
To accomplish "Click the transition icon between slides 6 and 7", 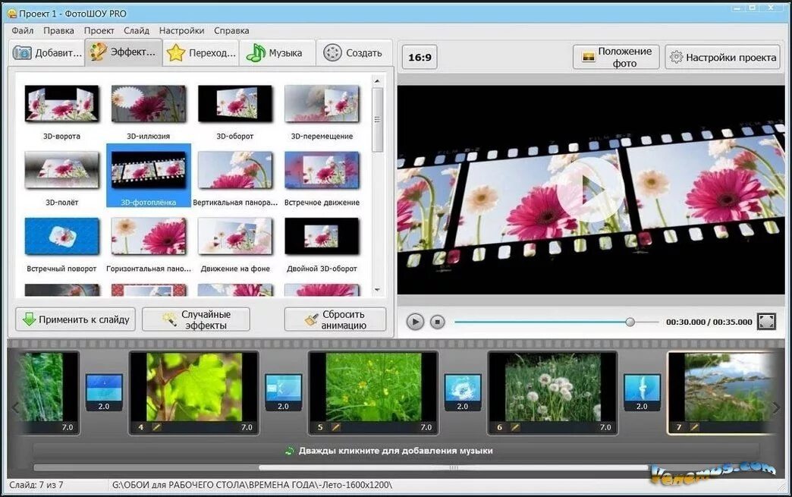I will 642,392.
